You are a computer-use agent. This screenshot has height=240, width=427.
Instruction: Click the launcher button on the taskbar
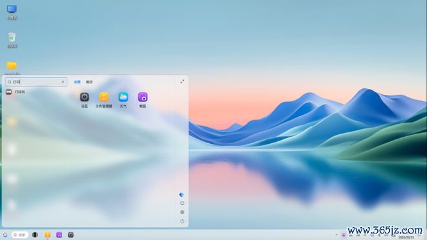(x=5, y=235)
